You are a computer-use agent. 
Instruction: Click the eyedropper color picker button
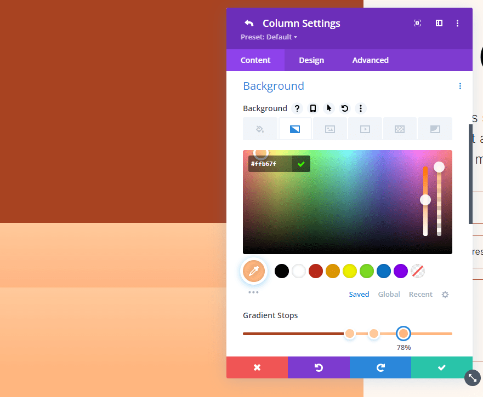click(254, 271)
